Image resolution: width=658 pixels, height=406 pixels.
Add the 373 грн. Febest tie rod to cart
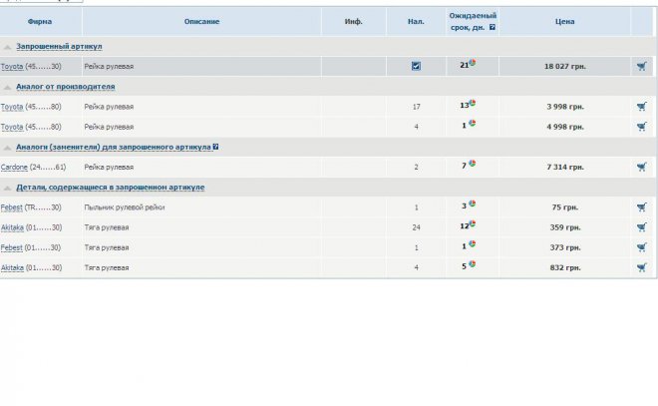(641, 247)
